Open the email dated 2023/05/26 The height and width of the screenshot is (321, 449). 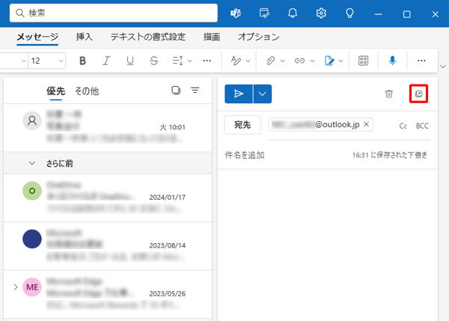(108, 294)
